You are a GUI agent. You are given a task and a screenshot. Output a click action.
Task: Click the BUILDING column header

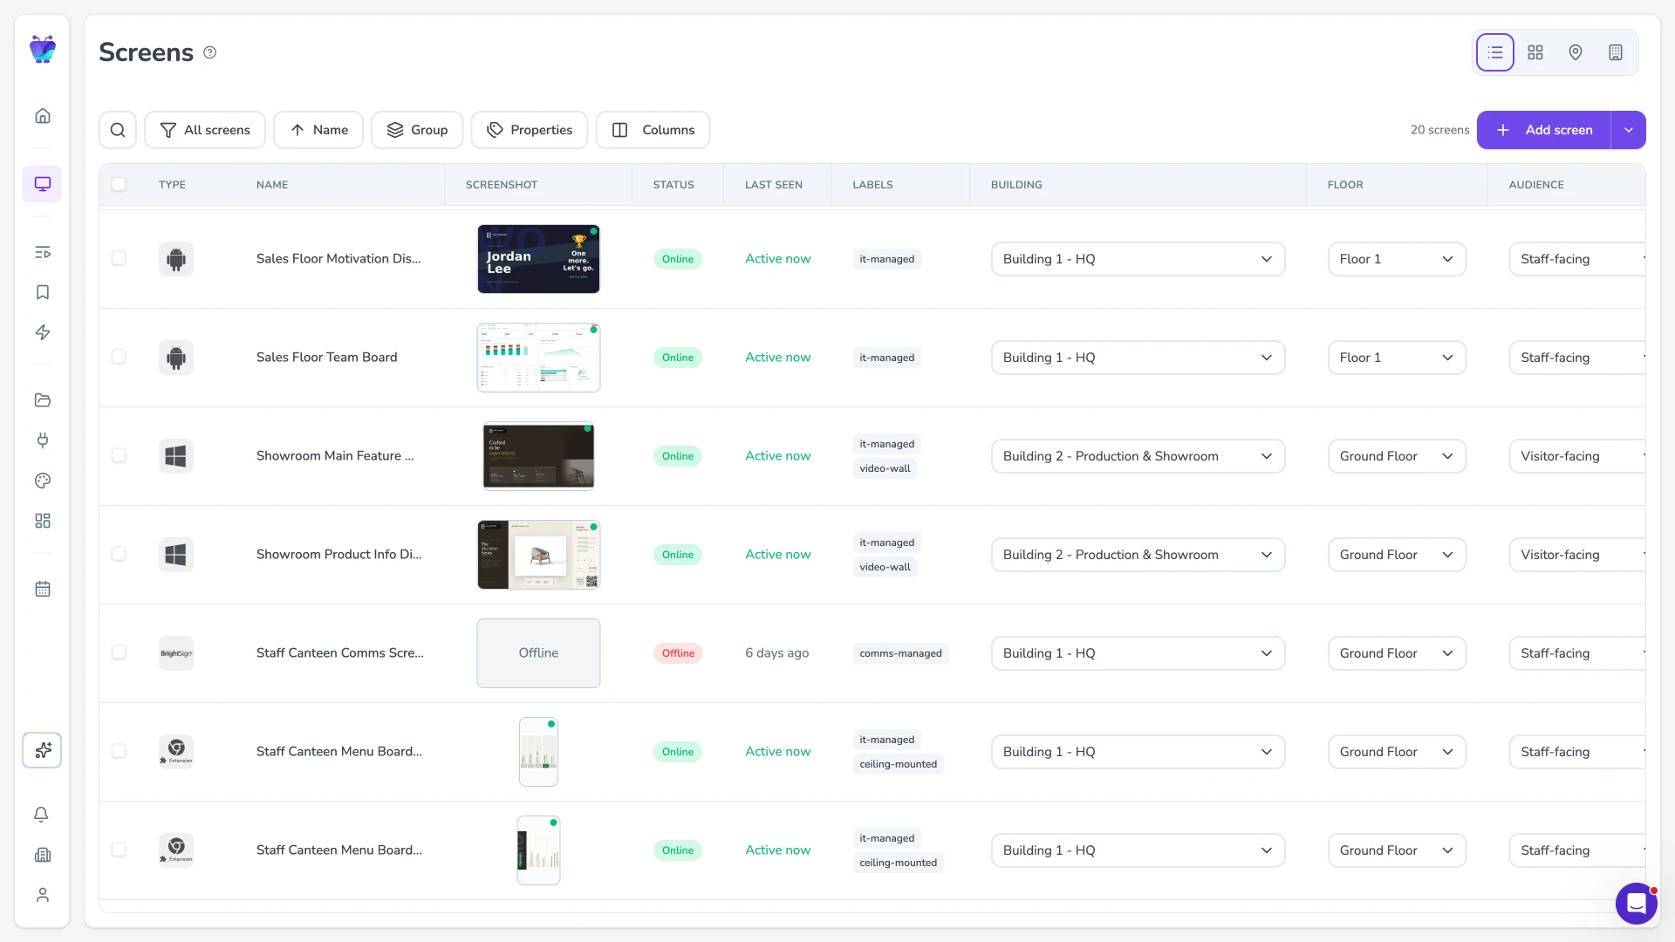(1016, 185)
